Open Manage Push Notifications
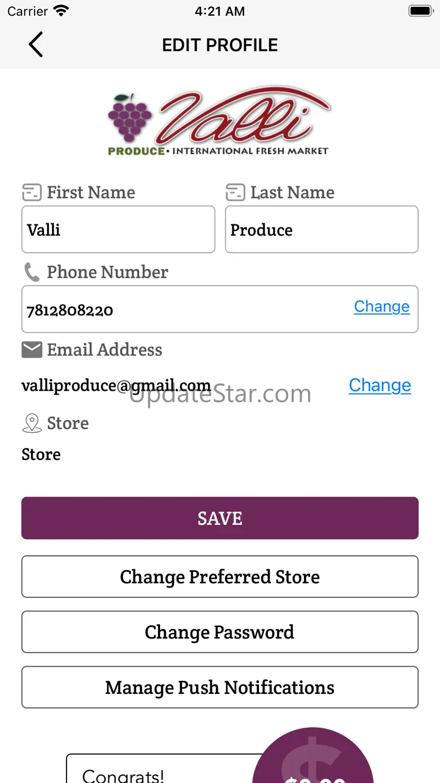Viewport: 440px width, 783px height. (x=220, y=687)
